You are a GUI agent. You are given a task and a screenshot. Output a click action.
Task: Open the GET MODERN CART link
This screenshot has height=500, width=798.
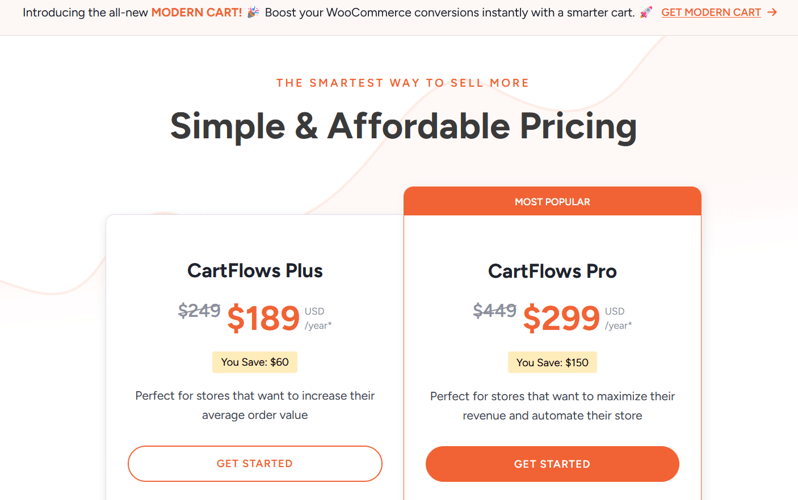pos(711,12)
